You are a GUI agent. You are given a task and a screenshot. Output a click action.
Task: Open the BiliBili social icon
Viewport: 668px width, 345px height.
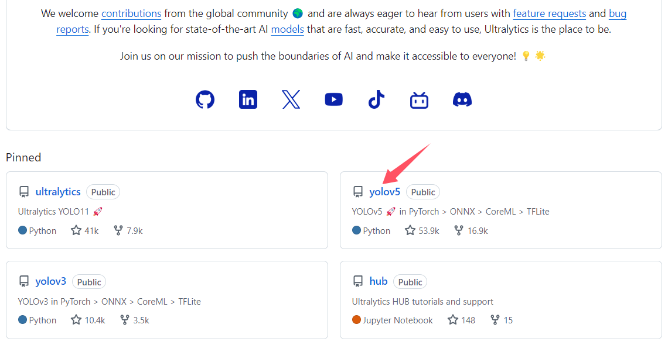pyautogui.click(x=419, y=100)
